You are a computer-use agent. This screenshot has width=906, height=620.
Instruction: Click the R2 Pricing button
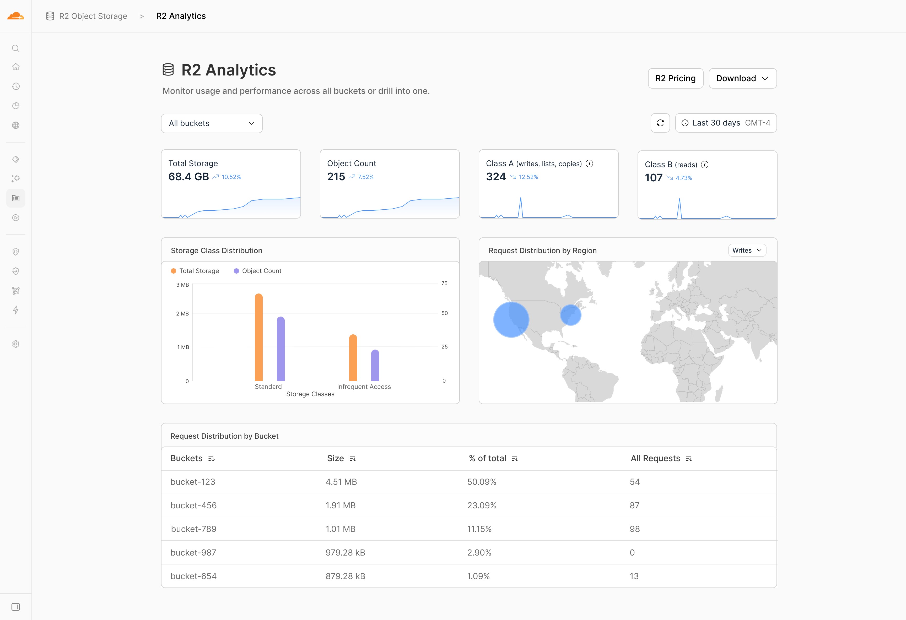pos(675,78)
